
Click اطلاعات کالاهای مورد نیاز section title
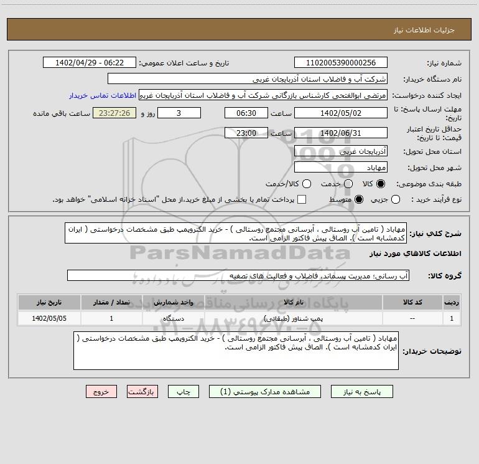click(416, 253)
